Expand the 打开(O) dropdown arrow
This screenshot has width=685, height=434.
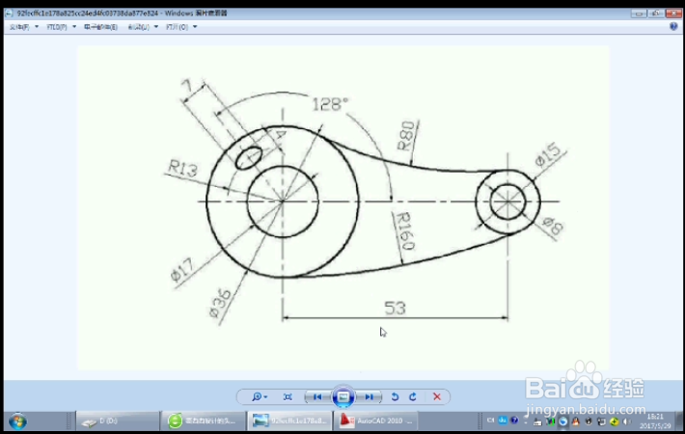pyautogui.click(x=195, y=27)
